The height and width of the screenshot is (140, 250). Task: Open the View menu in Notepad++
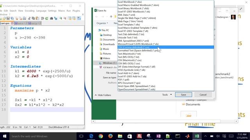tap(21, 11)
